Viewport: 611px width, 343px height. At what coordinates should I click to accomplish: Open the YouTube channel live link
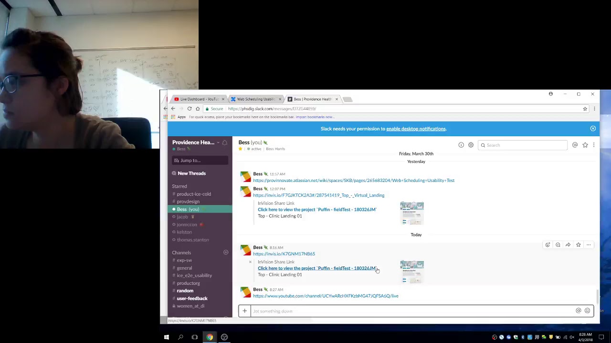tap(326, 296)
